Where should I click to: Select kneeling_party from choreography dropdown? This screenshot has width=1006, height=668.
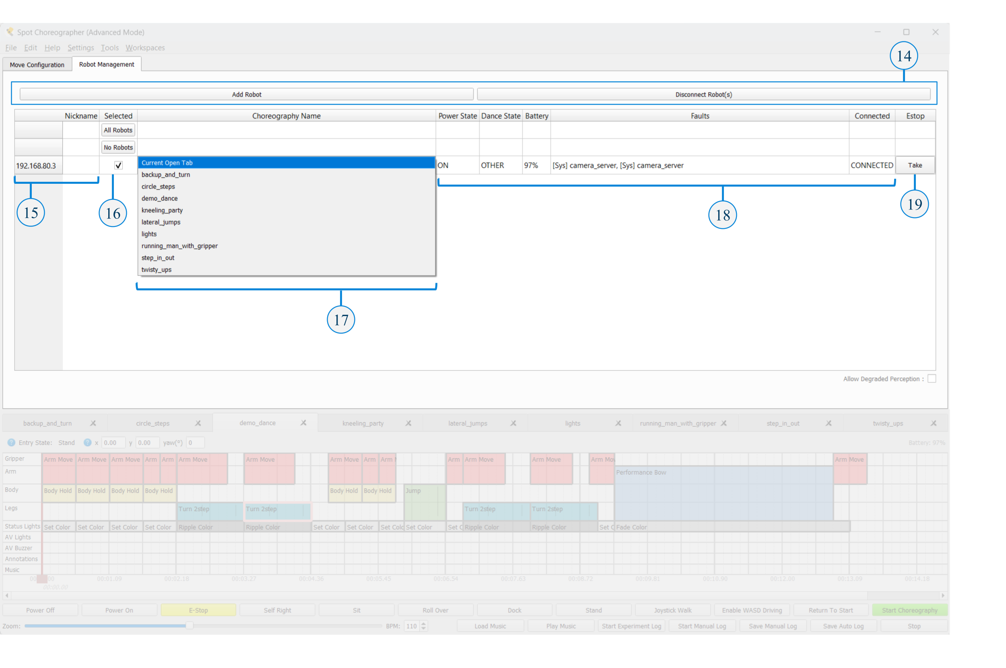(x=162, y=210)
